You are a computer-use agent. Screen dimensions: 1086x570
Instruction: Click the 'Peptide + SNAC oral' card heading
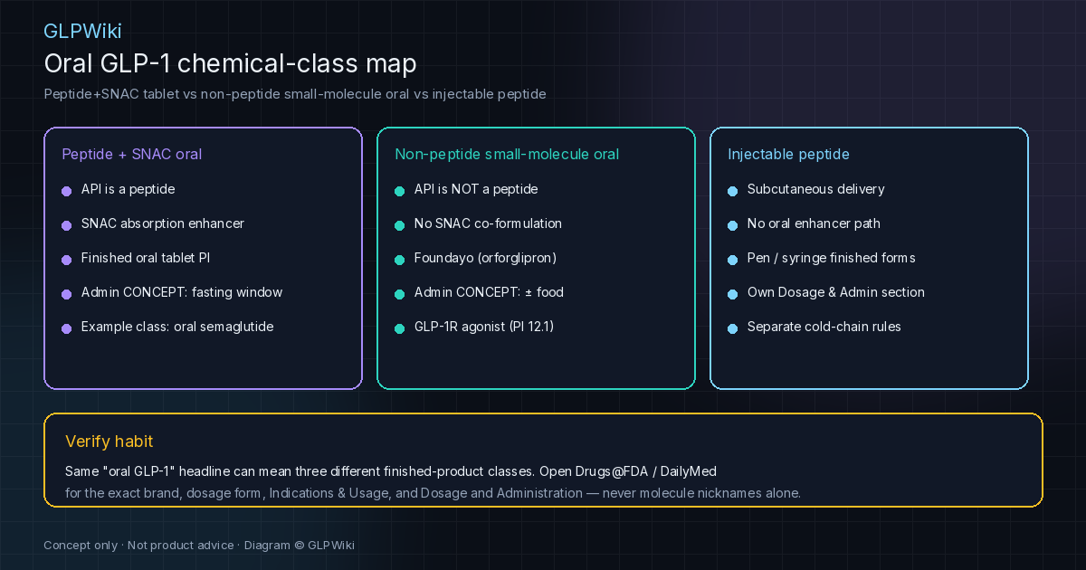pyautogui.click(x=131, y=155)
